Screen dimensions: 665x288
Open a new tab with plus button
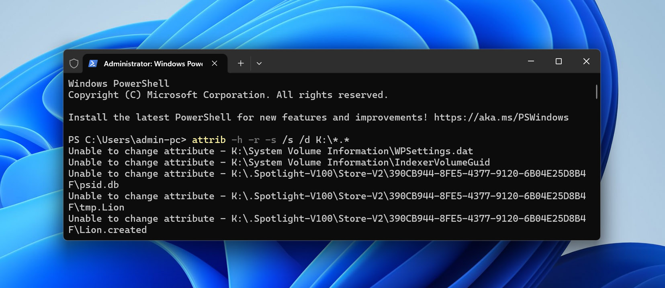click(241, 63)
